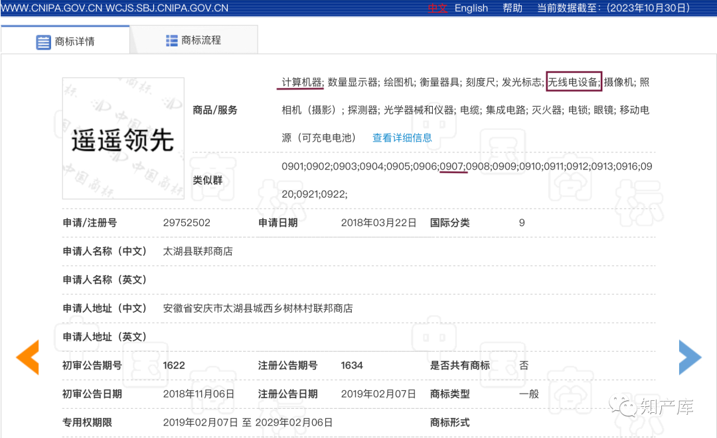Viewport: 717px width, 438px height.
Task: Go to next record with blue right arrow
Action: point(690,357)
